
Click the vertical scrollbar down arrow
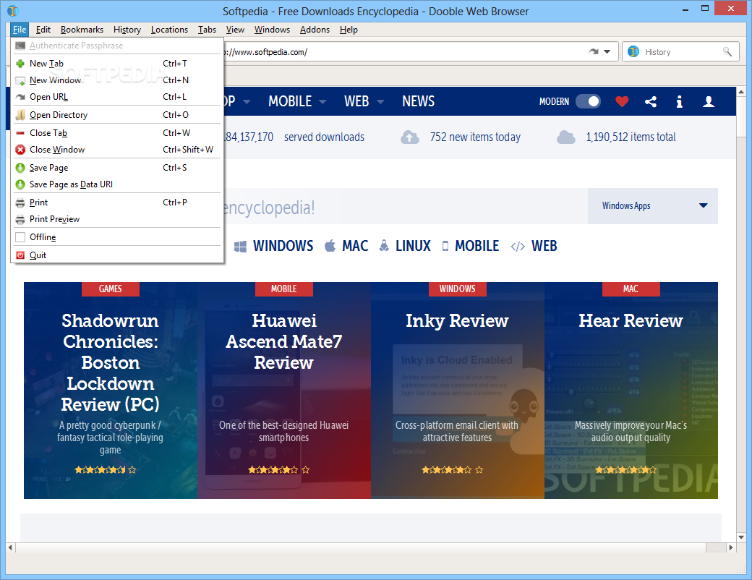(741, 537)
